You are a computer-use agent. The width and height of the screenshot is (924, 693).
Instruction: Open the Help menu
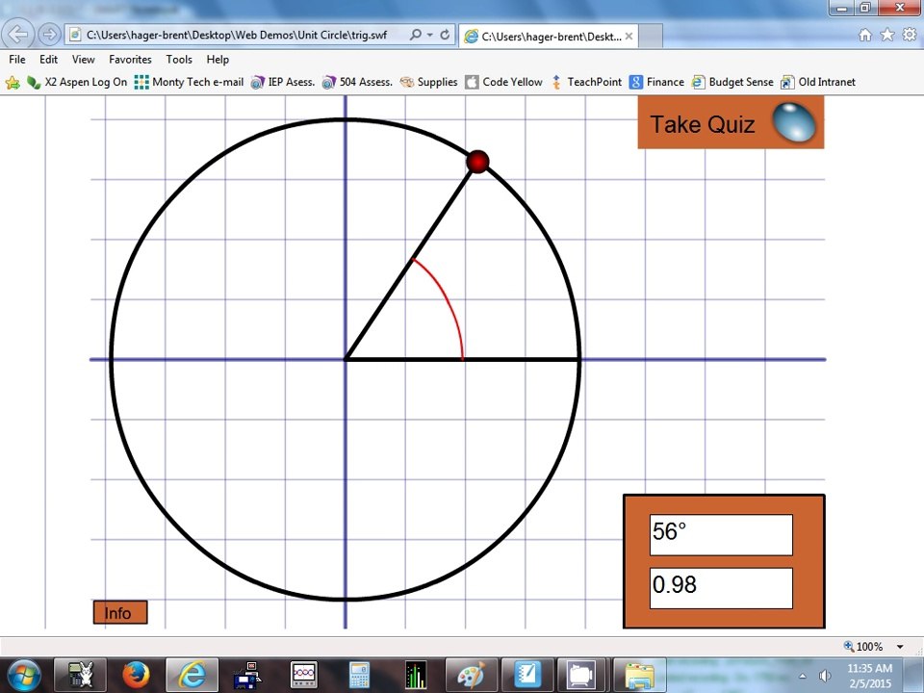218,60
